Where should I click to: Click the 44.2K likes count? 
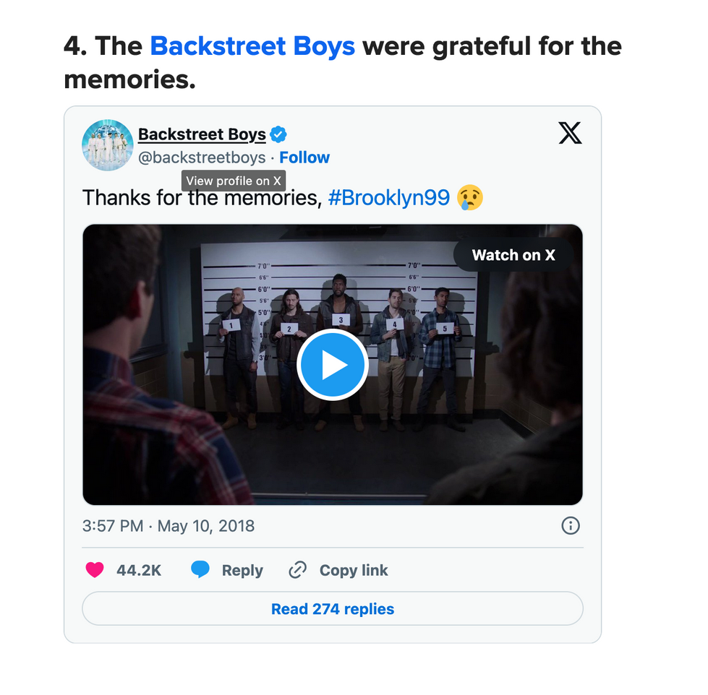coord(139,570)
